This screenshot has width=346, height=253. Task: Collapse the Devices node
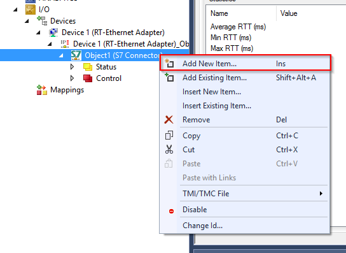[x=27, y=21]
